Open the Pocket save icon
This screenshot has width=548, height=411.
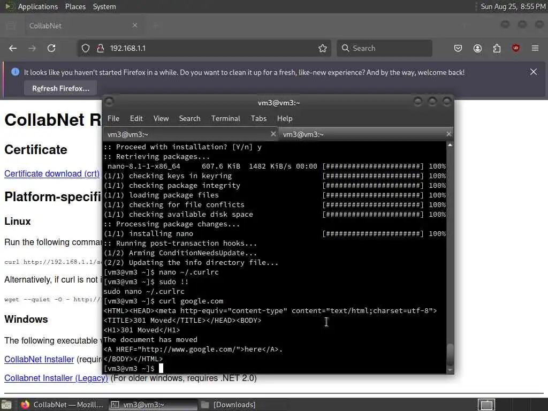(458, 48)
